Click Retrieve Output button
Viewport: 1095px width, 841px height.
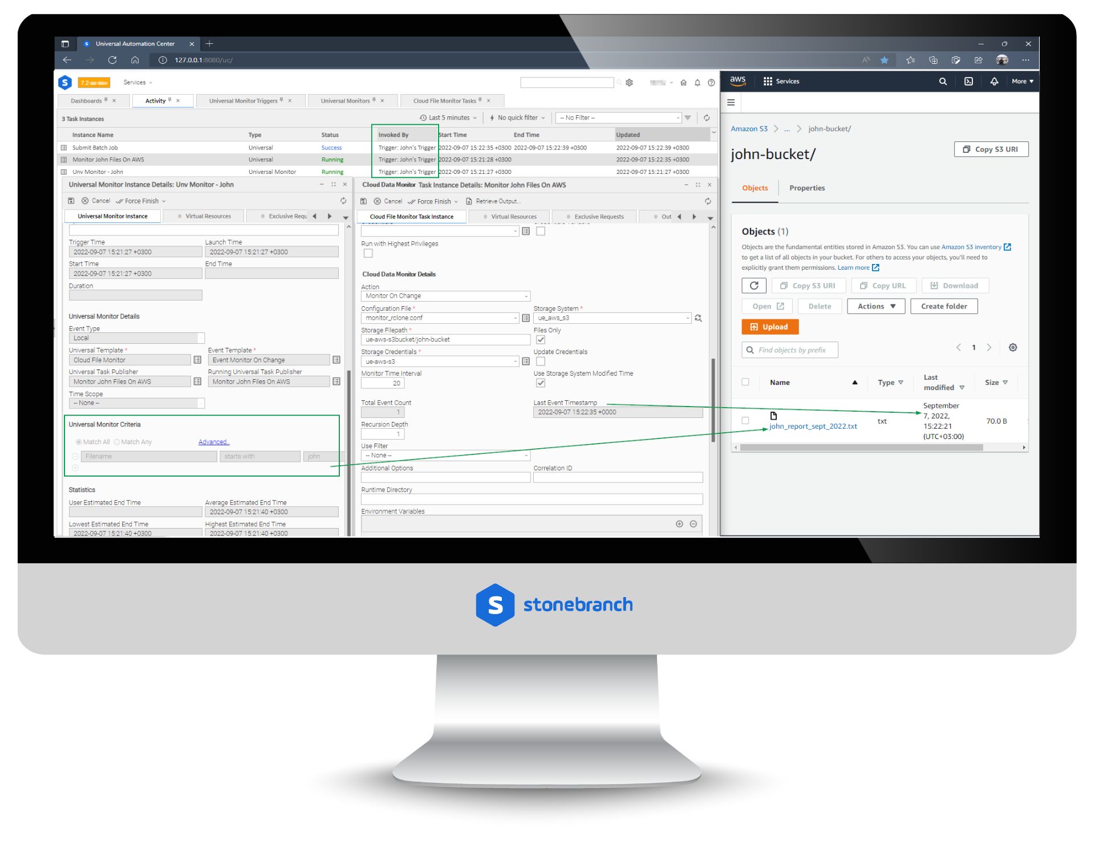click(x=493, y=201)
